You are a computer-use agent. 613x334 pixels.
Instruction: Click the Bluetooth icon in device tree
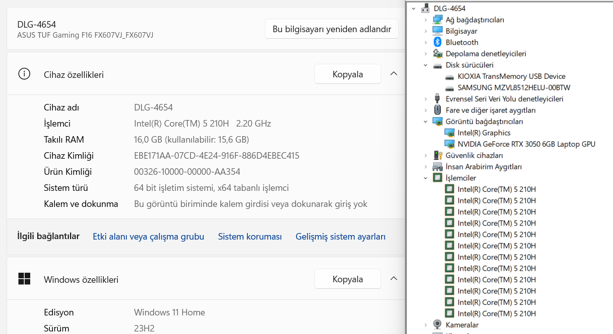438,42
